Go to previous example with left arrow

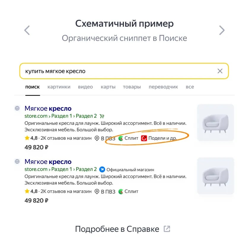pyautogui.click(x=27, y=30)
